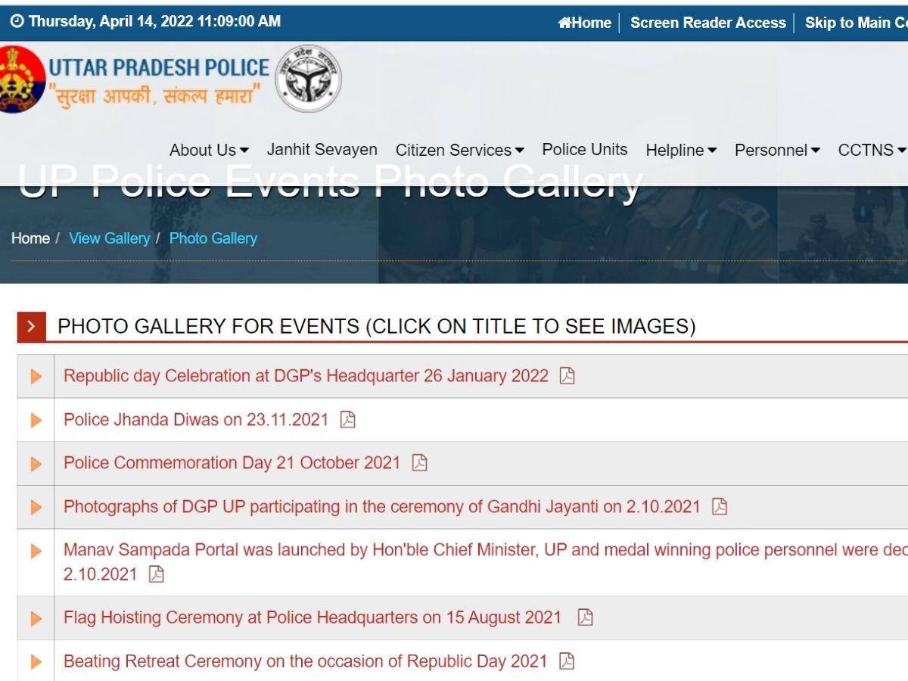Viewport: 908px width, 681px height.
Task: Expand the About Us dropdown menu
Action: [x=209, y=150]
